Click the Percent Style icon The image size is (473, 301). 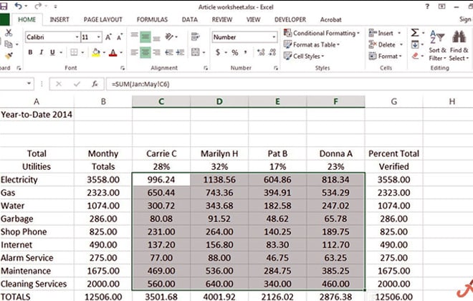[235, 52]
